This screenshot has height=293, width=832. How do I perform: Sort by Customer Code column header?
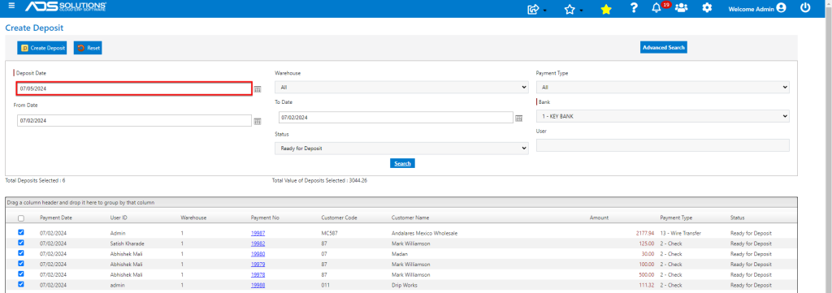(x=339, y=218)
